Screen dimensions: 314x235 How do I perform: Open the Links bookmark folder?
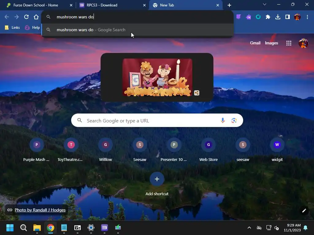click(12, 28)
